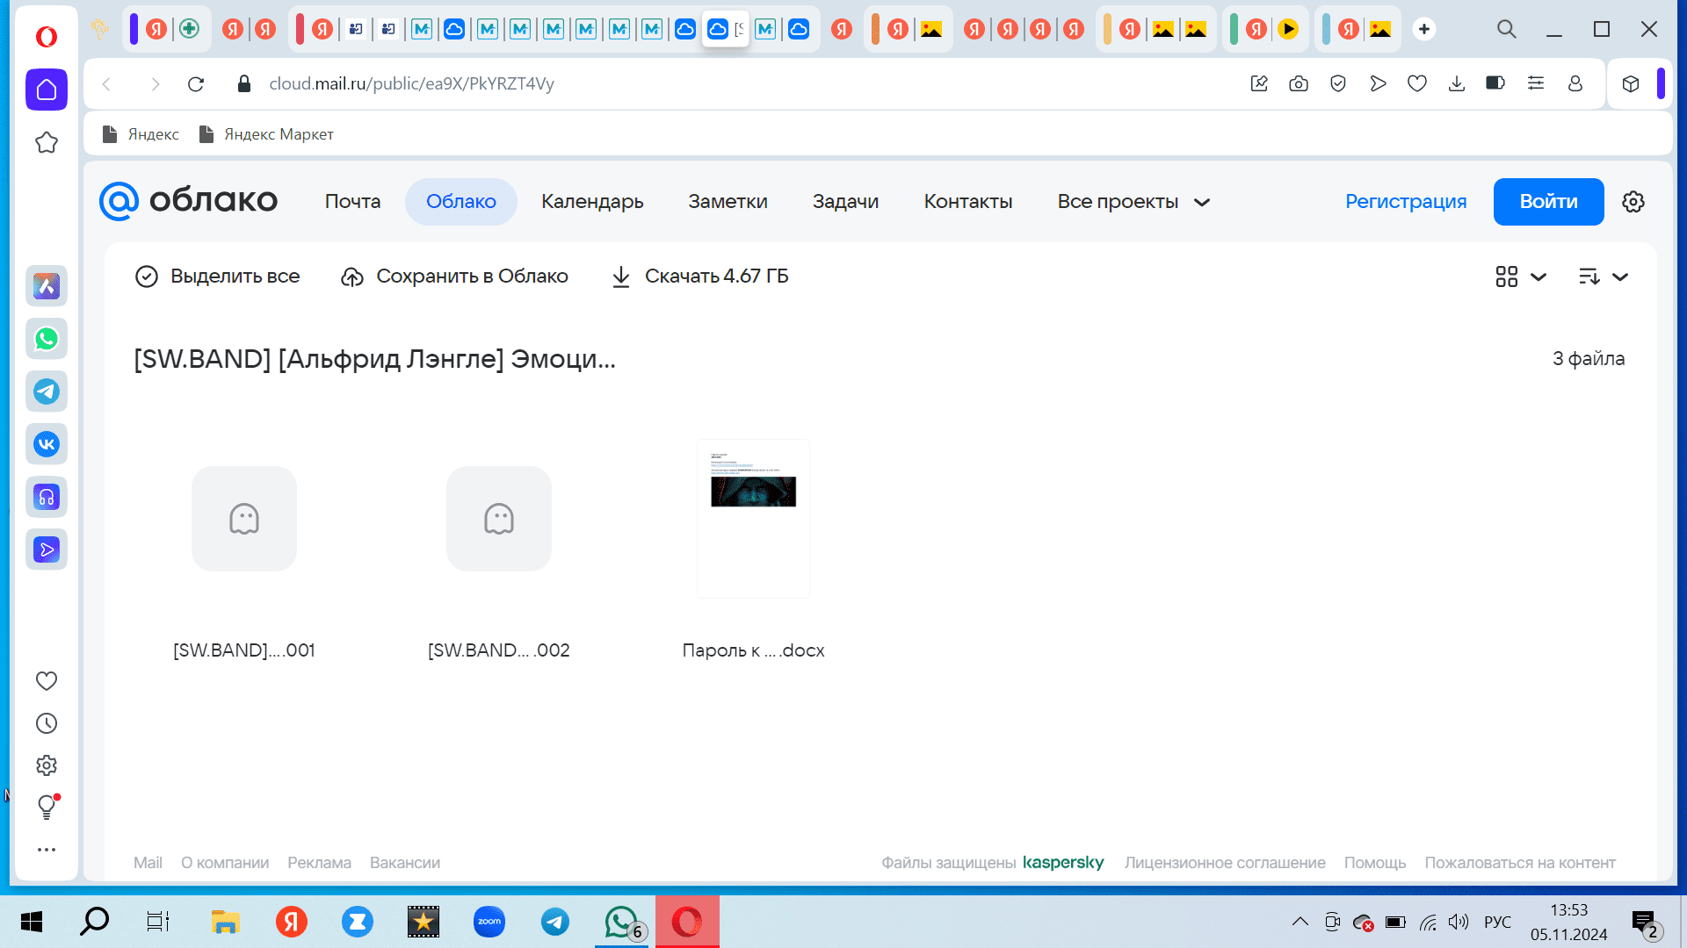Viewport: 1687px width, 948px height.
Task: Click 'Скачать 4.67 ГБ' download link
Action: (700, 276)
